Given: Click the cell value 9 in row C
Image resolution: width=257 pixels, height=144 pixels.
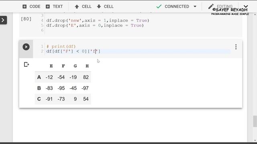Looking at the screenshot, I should [75, 99].
